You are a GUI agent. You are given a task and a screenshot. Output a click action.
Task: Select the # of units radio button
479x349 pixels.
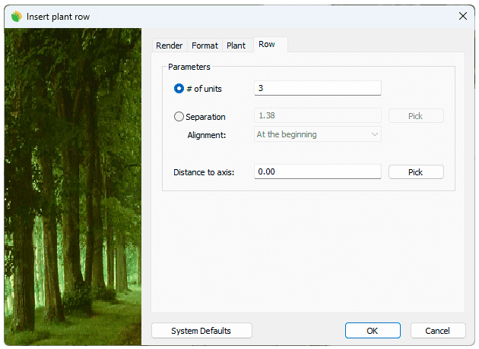coord(179,89)
